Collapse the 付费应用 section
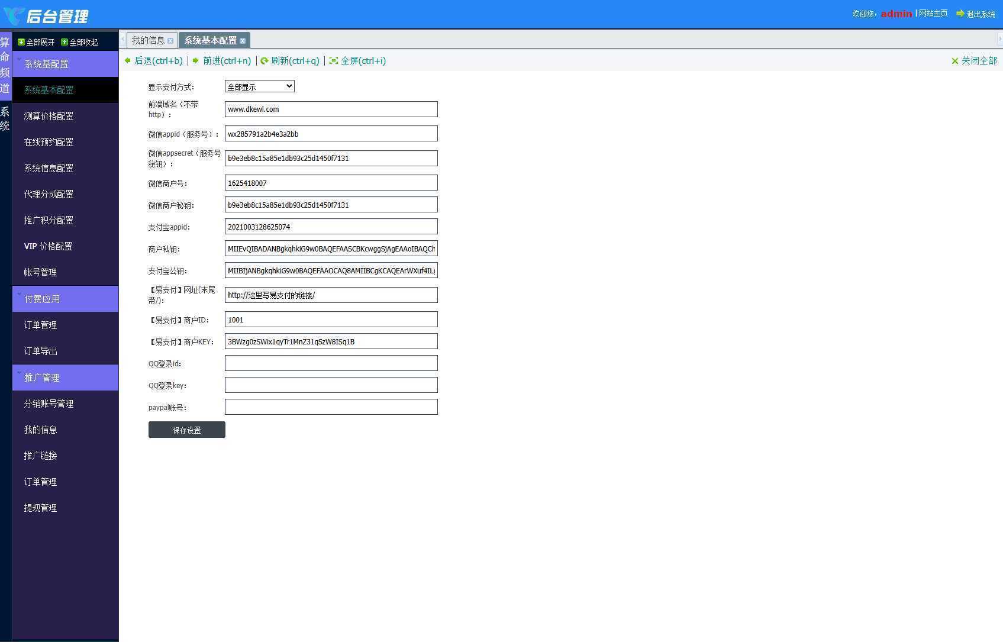 pyautogui.click(x=65, y=299)
